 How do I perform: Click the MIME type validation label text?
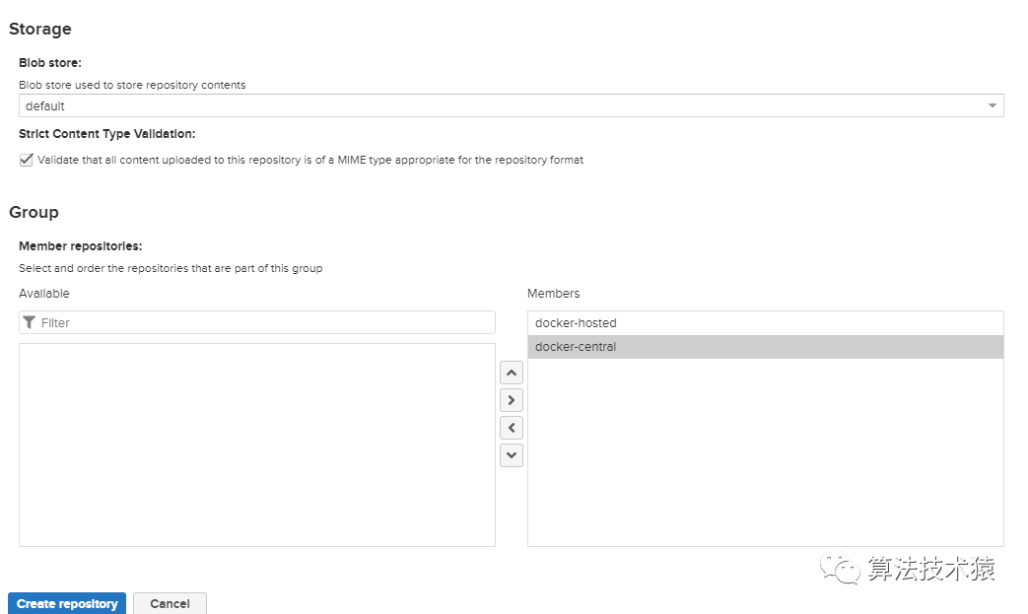(x=310, y=160)
